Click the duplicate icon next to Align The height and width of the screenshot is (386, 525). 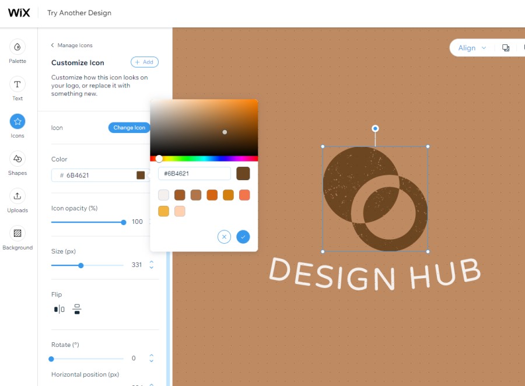tap(506, 48)
